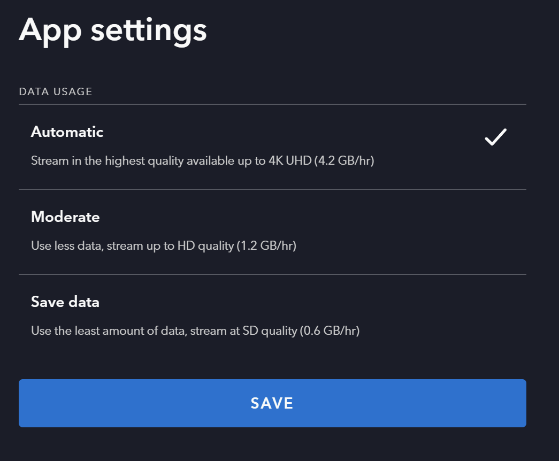Click the 0.6 GB/hr usage figure
Image resolution: width=559 pixels, height=461 pixels.
(x=330, y=331)
